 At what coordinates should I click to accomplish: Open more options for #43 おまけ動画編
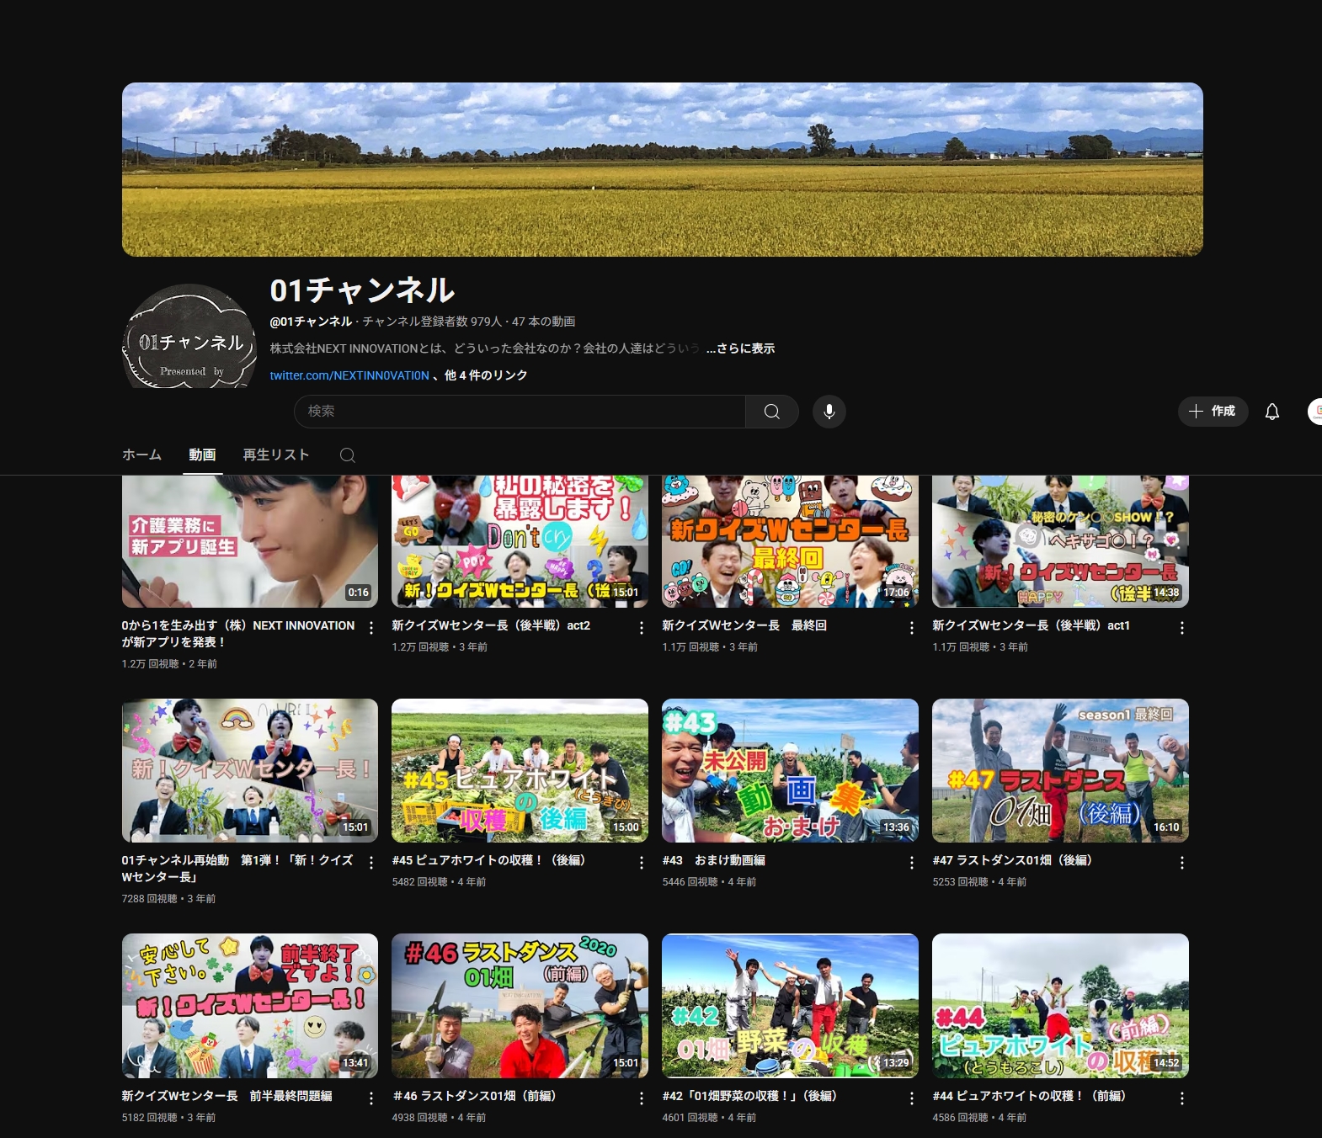coord(912,863)
